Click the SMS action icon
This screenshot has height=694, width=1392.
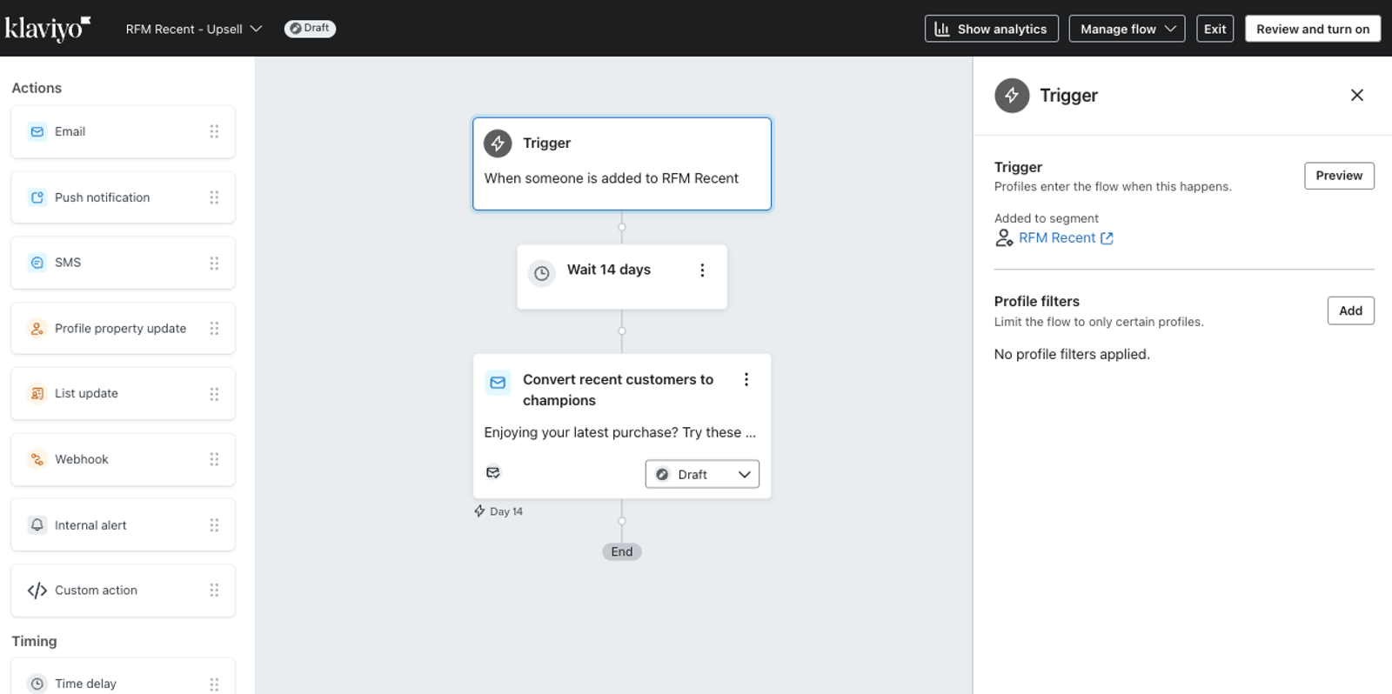coord(37,263)
